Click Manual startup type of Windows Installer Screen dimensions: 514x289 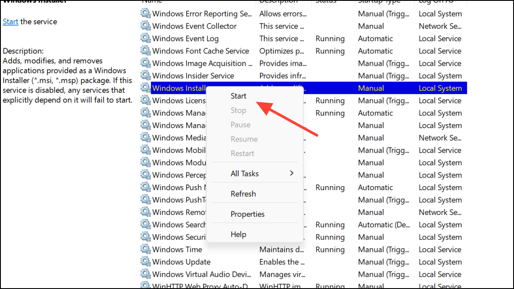tap(371, 88)
